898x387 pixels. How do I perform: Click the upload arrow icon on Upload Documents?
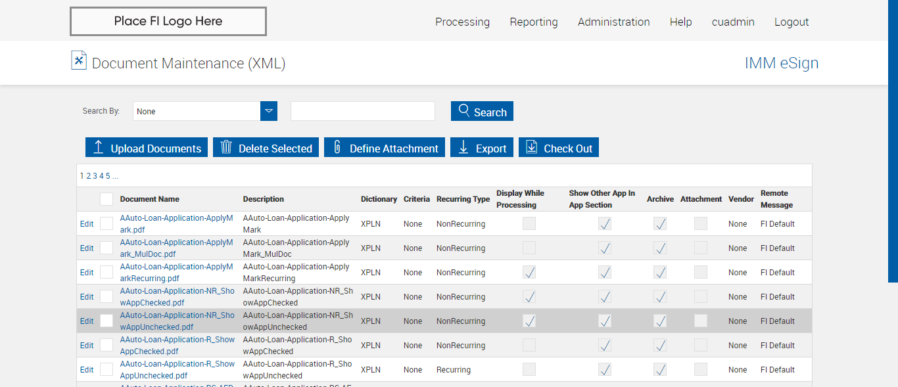coord(99,147)
